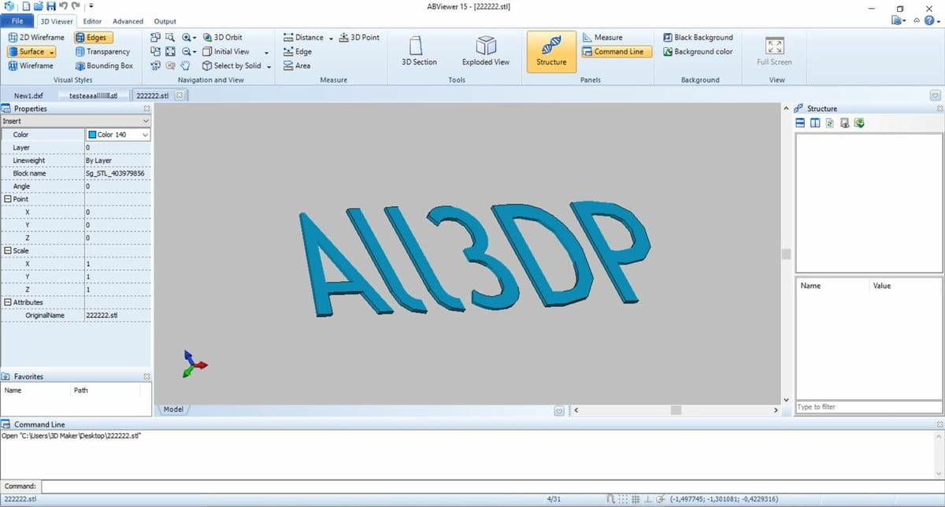Click the Zoom In magnifier icon
Viewport: 945px width, 507px height.
(x=187, y=37)
